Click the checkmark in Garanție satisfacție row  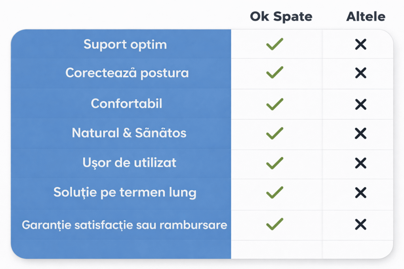point(275,224)
